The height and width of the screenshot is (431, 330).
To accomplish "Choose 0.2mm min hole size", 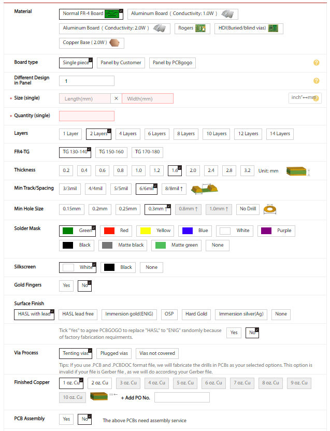I will [x=100, y=209].
